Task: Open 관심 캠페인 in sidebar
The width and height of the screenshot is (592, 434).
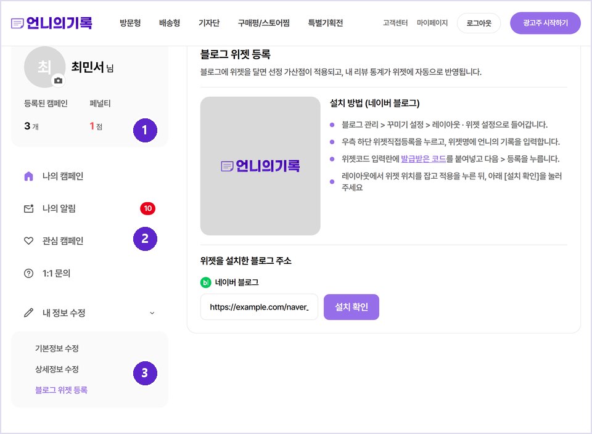Action: coord(63,241)
